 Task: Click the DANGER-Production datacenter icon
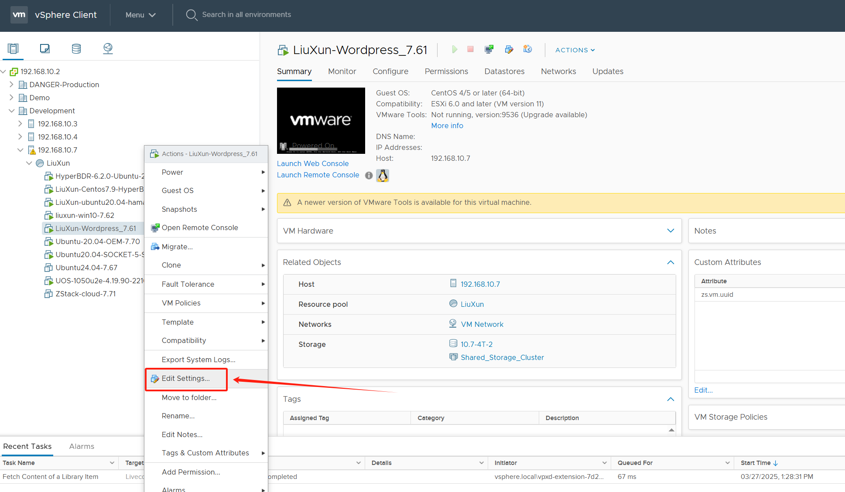pyautogui.click(x=23, y=85)
